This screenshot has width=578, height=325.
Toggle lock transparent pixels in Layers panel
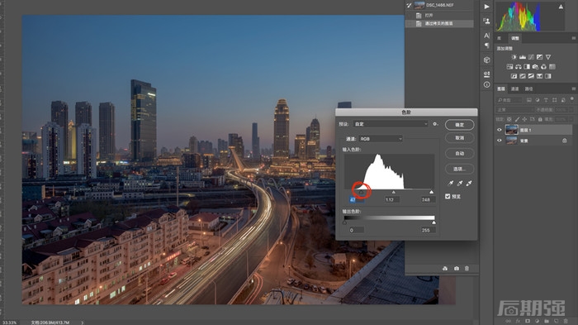point(509,119)
